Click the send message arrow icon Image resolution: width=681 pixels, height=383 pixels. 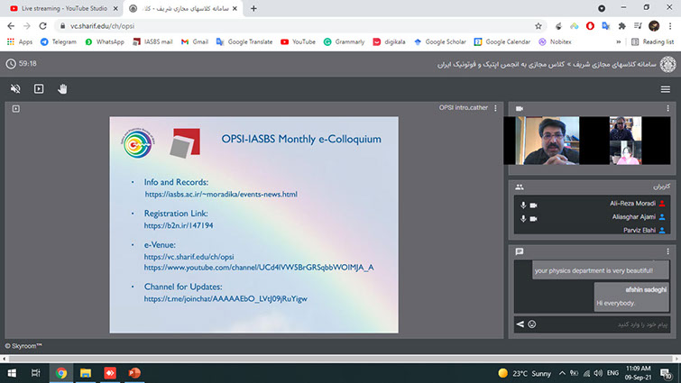click(x=520, y=324)
